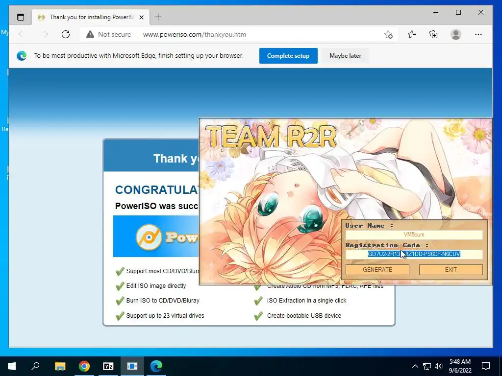
Task: Close the PowerISO thank you tab
Action: point(141,17)
